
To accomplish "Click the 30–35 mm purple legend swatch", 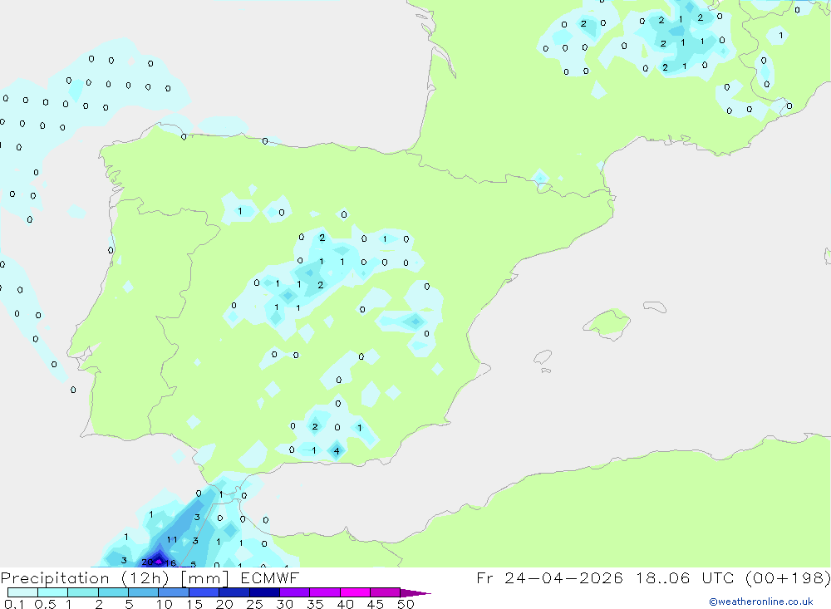I will [295, 592].
